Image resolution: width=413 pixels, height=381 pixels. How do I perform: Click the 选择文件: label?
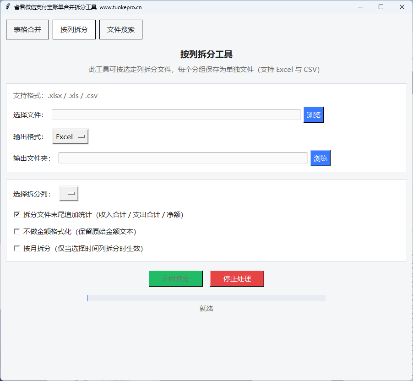(28, 115)
